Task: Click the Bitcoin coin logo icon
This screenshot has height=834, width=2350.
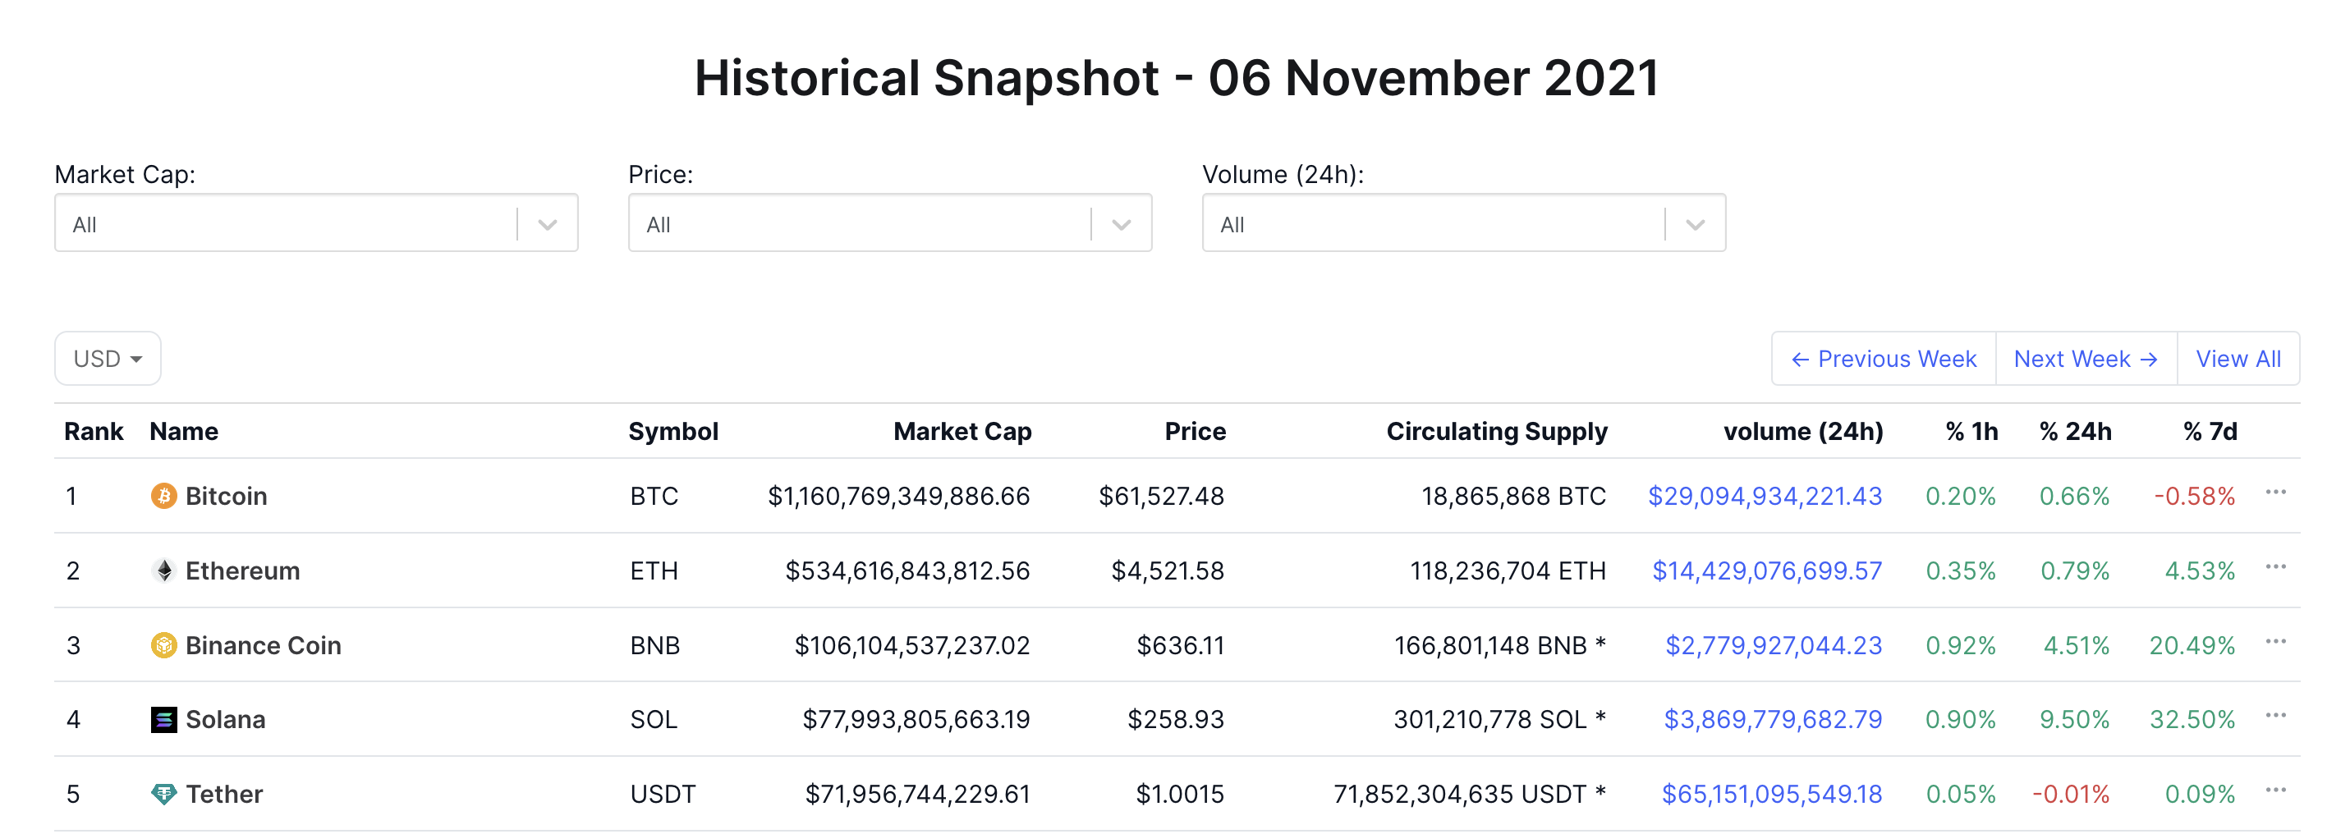Action: pyautogui.click(x=163, y=496)
